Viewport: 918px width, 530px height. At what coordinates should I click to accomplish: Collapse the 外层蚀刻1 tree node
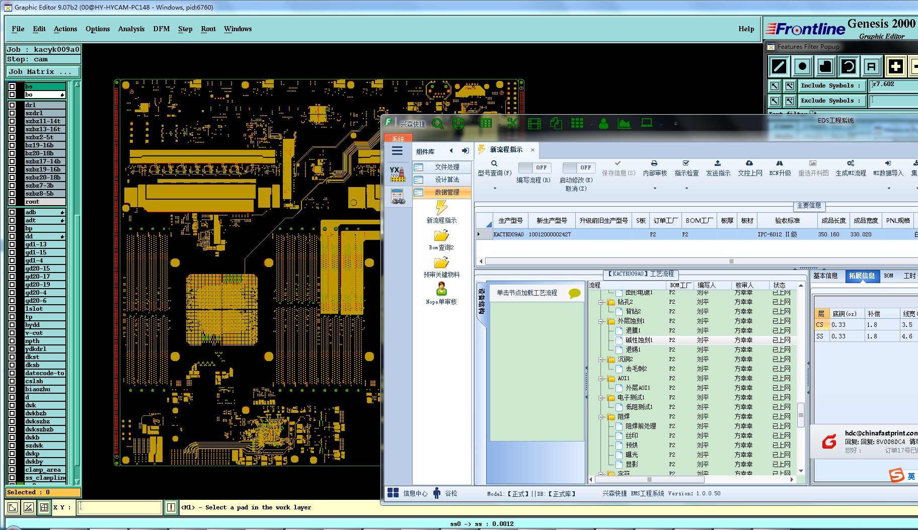click(x=601, y=321)
